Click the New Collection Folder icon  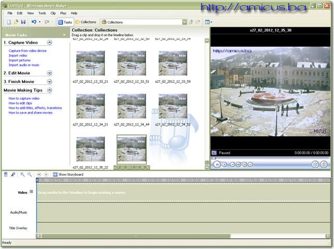[x=198, y=22]
